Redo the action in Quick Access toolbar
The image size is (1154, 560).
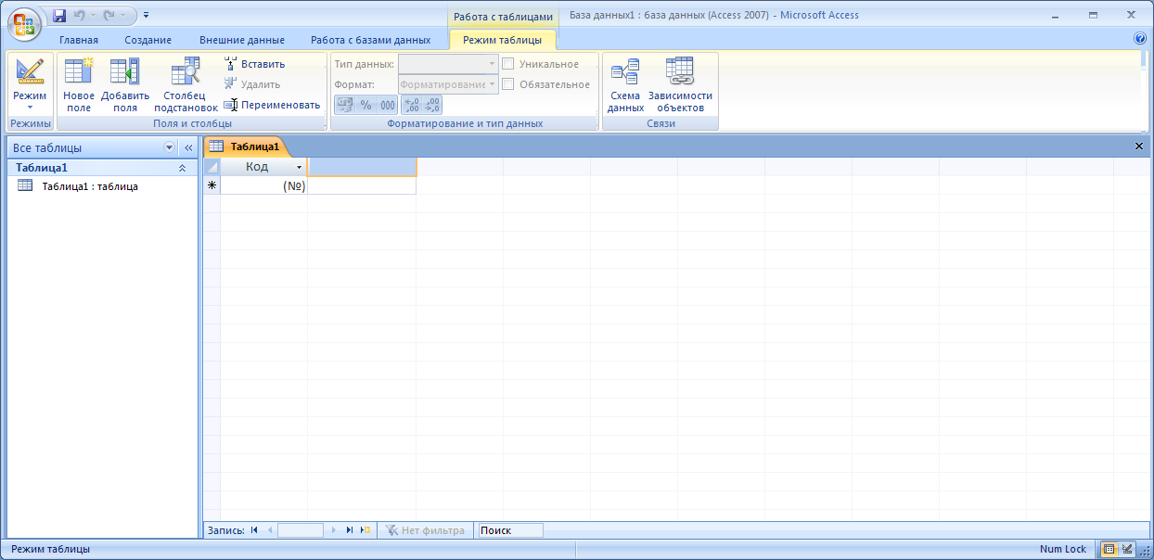(x=109, y=16)
